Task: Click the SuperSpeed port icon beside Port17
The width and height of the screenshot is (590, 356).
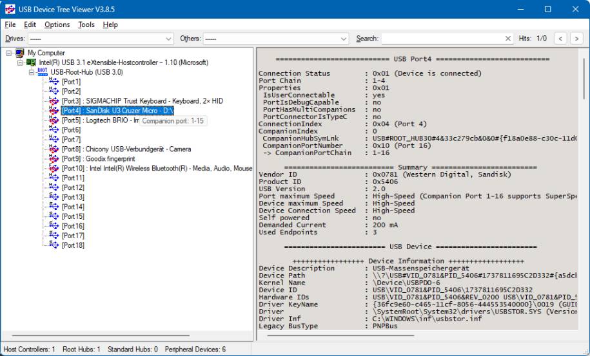Action: point(54,236)
